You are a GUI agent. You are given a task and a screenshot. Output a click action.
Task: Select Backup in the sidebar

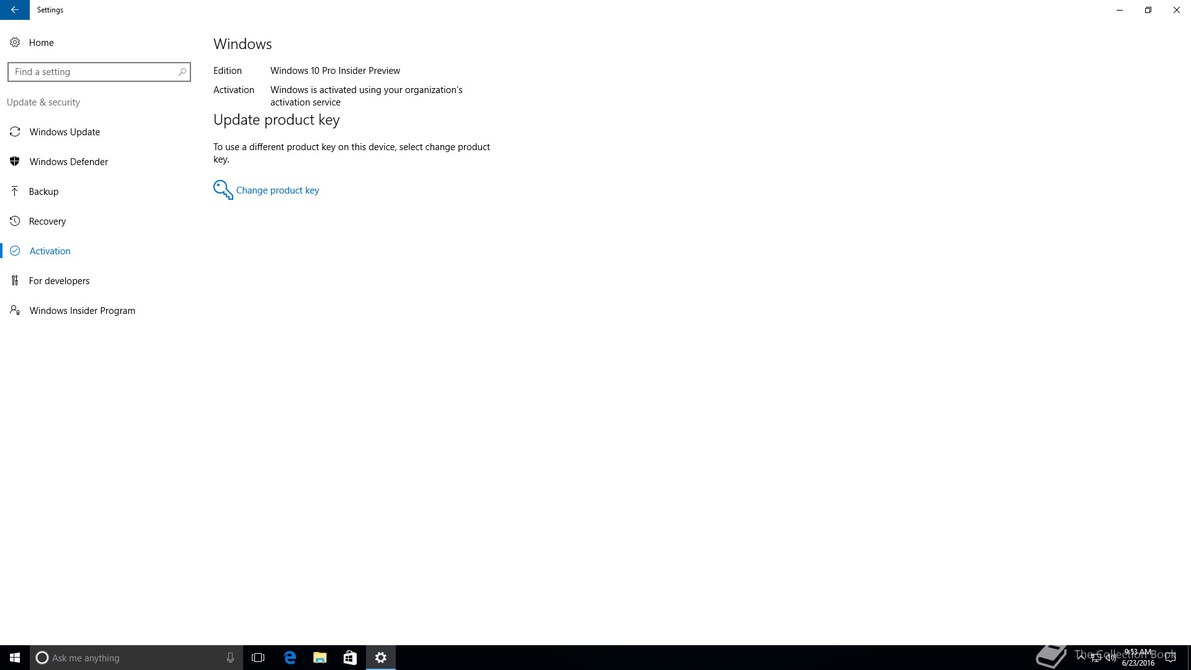43,191
